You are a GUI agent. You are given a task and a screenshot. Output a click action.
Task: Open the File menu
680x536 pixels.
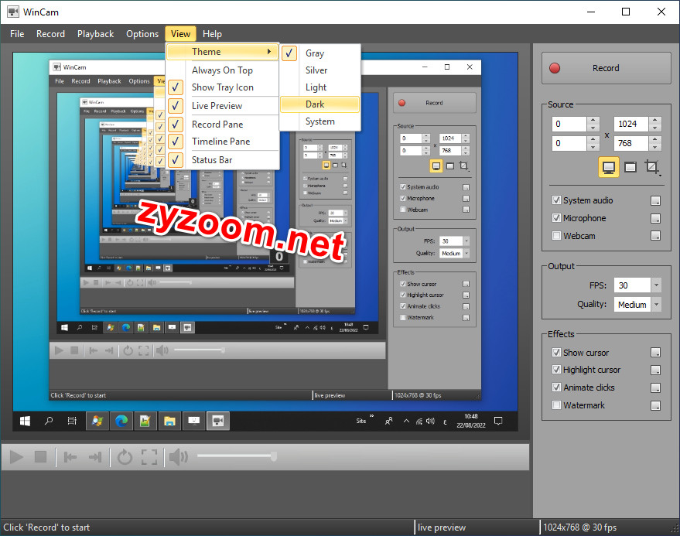pyautogui.click(x=17, y=34)
